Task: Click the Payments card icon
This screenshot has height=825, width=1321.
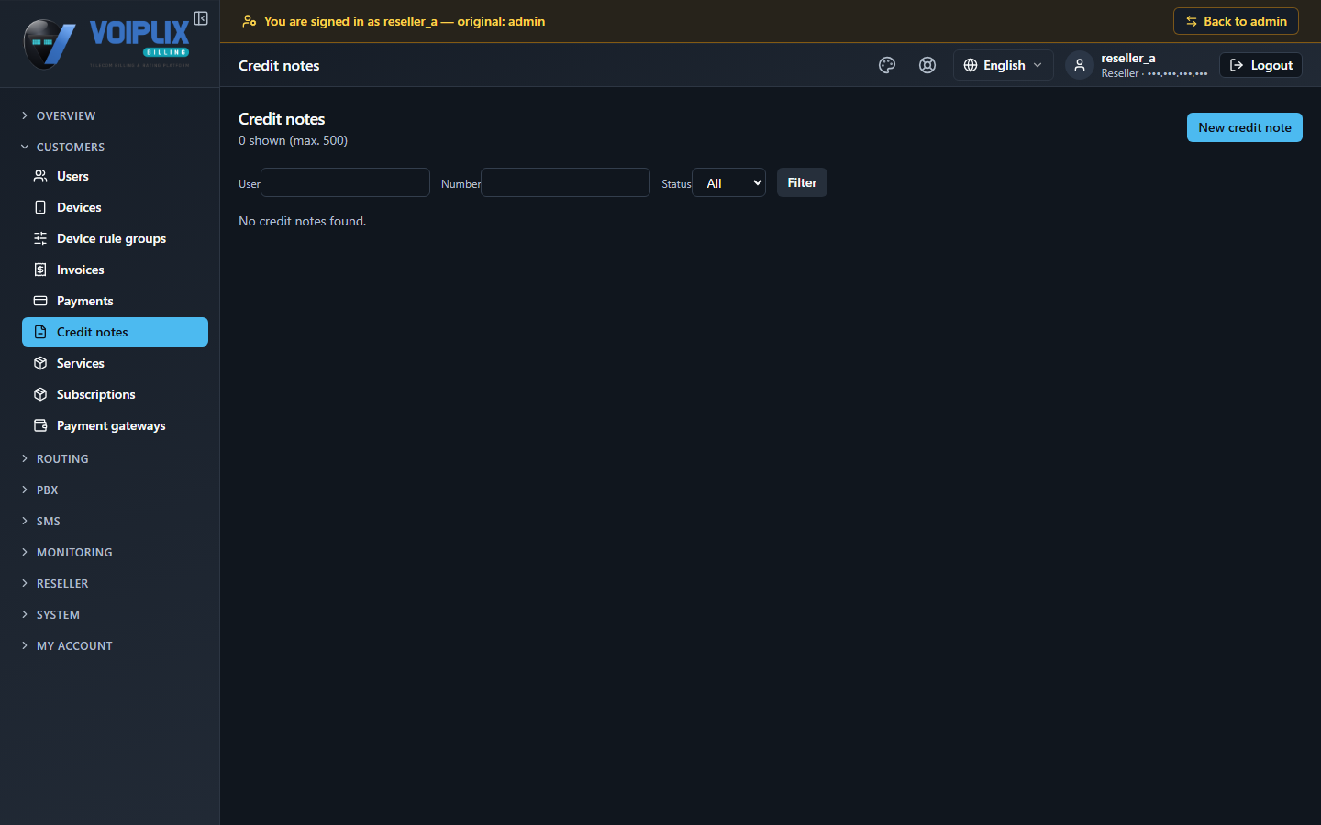Action: (x=40, y=301)
